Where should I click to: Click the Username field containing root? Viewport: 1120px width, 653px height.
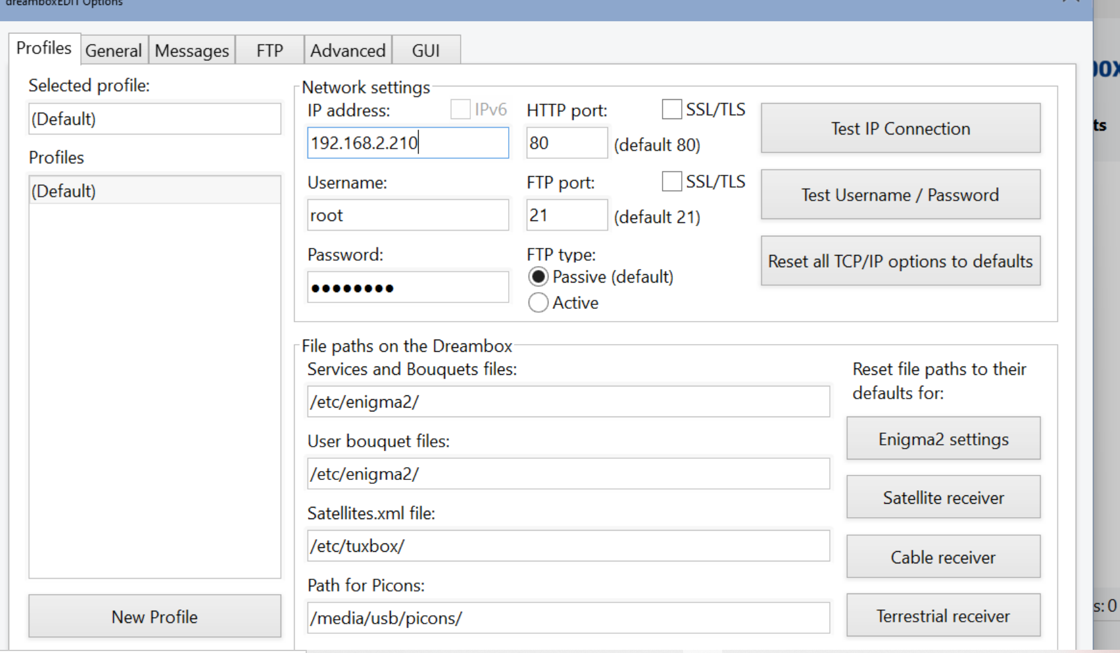click(408, 215)
